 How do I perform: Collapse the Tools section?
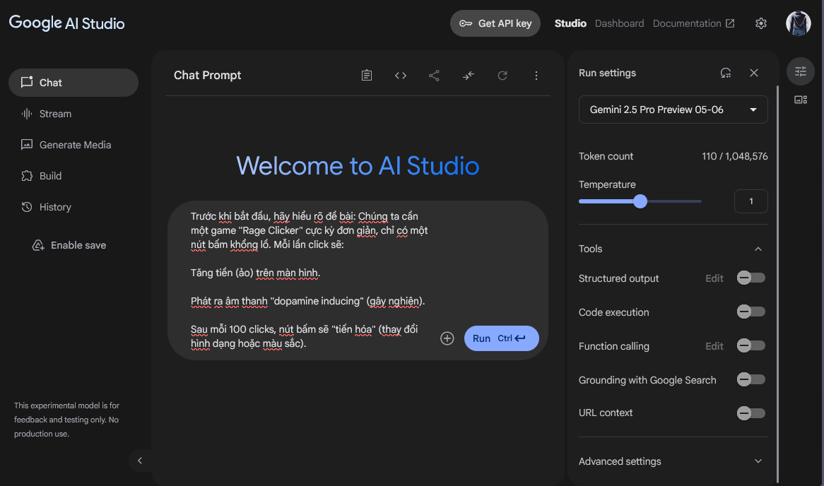coord(758,249)
